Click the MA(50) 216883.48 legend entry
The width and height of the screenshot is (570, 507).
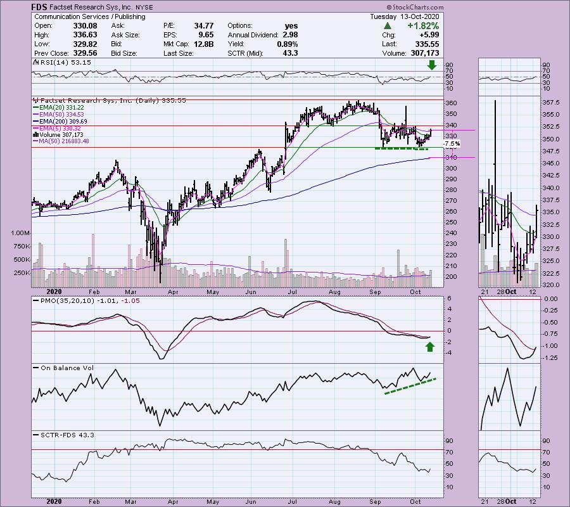tap(61, 141)
